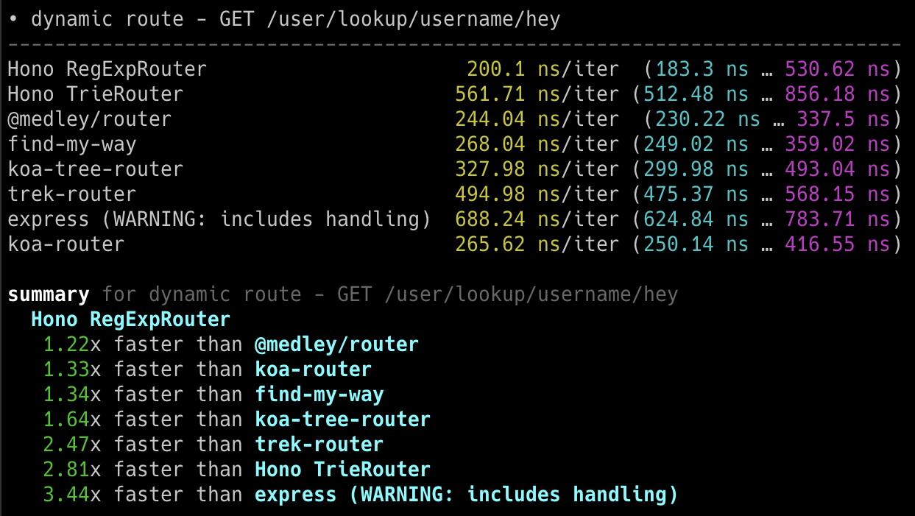This screenshot has height=516, width=915.
Task: Click the 688.24 ns/iter express timing
Action: (490, 219)
